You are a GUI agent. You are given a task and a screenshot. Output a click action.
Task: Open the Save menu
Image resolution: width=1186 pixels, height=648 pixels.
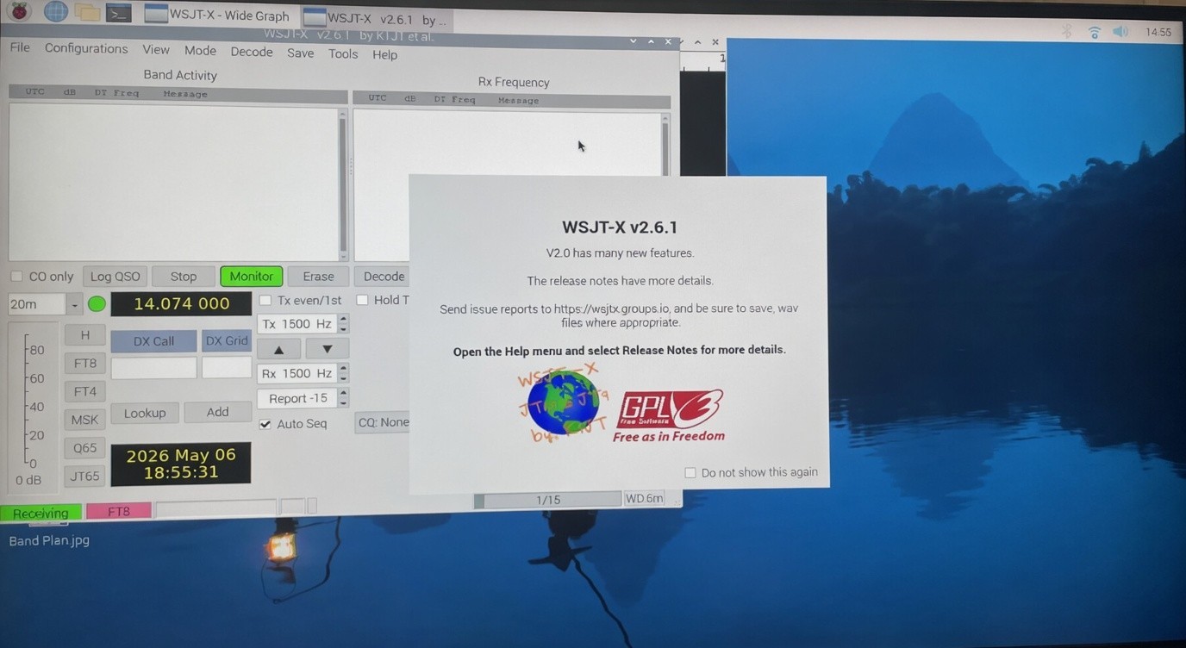click(x=300, y=53)
